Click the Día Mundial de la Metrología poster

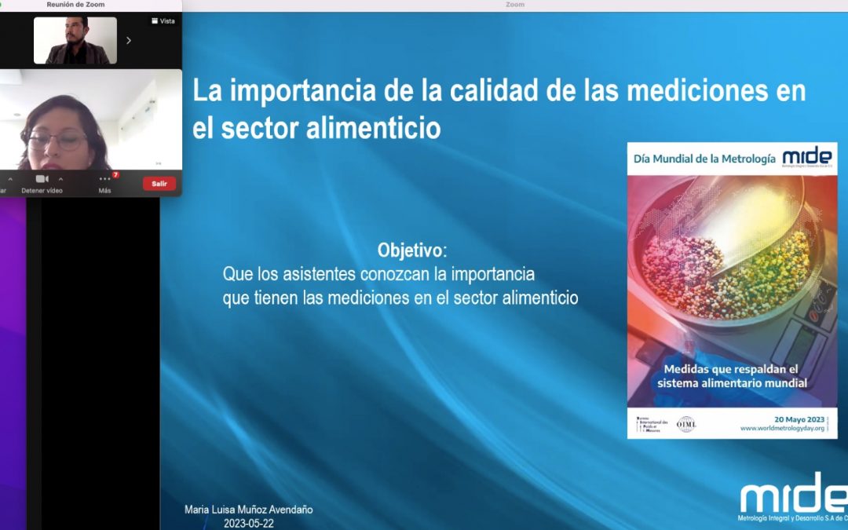pyautogui.click(x=732, y=291)
